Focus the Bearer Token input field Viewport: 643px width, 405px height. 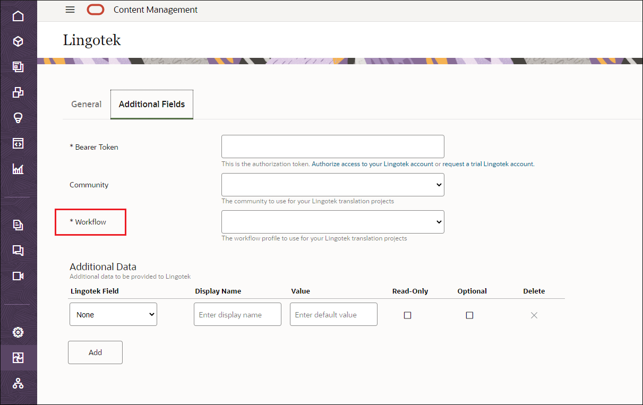tap(333, 147)
